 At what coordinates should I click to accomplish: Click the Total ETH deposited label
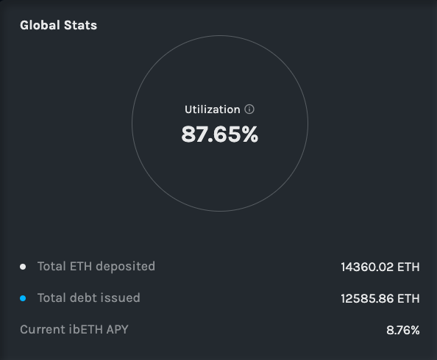coord(96,267)
